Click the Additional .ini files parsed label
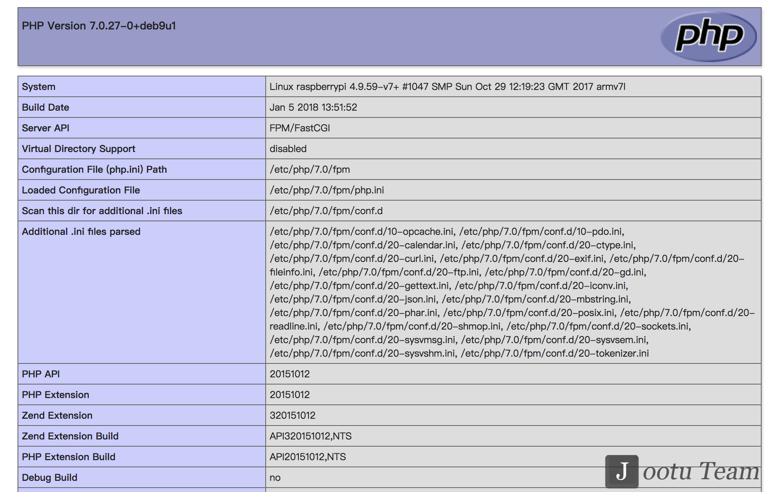Image resolution: width=772 pixels, height=492 pixels. (81, 232)
